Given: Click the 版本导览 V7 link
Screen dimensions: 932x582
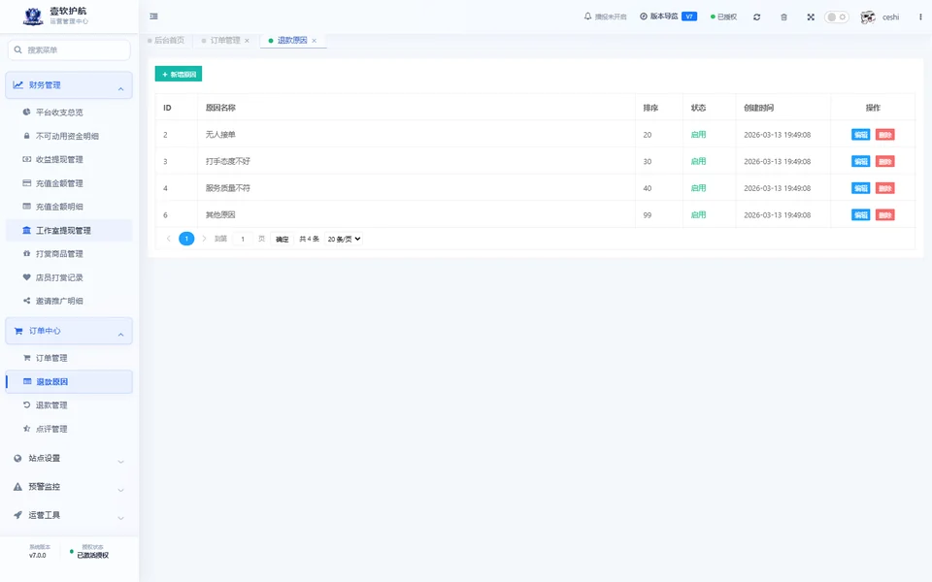Looking at the screenshot, I should click(668, 16).
